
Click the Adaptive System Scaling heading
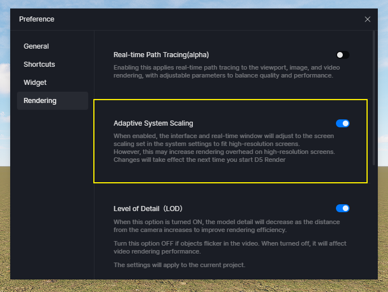[x=153, y=123]
